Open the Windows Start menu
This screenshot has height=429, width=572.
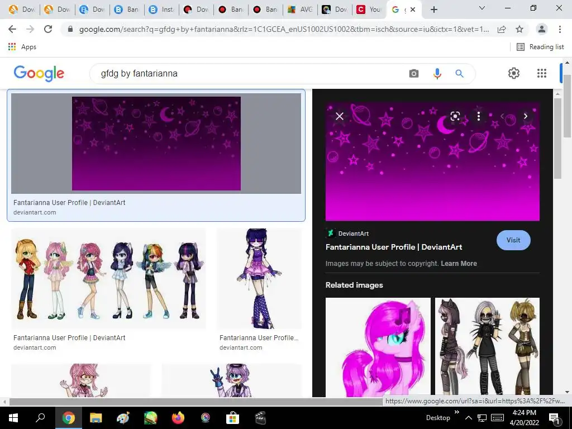(x=13, y=418)
